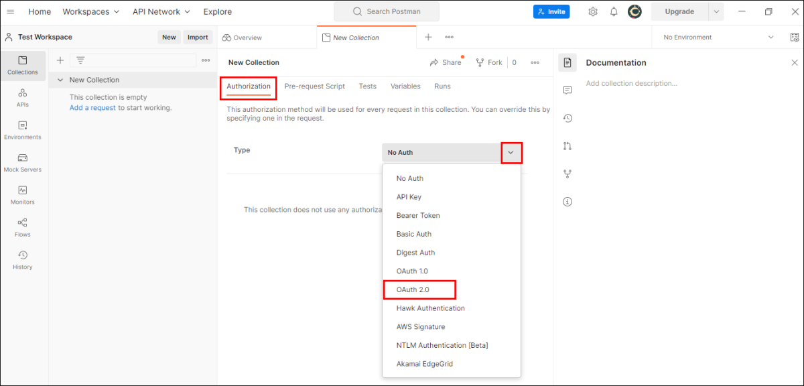Click the Upgrade button
The image size is (804, 386).
[x=679, y=11]
